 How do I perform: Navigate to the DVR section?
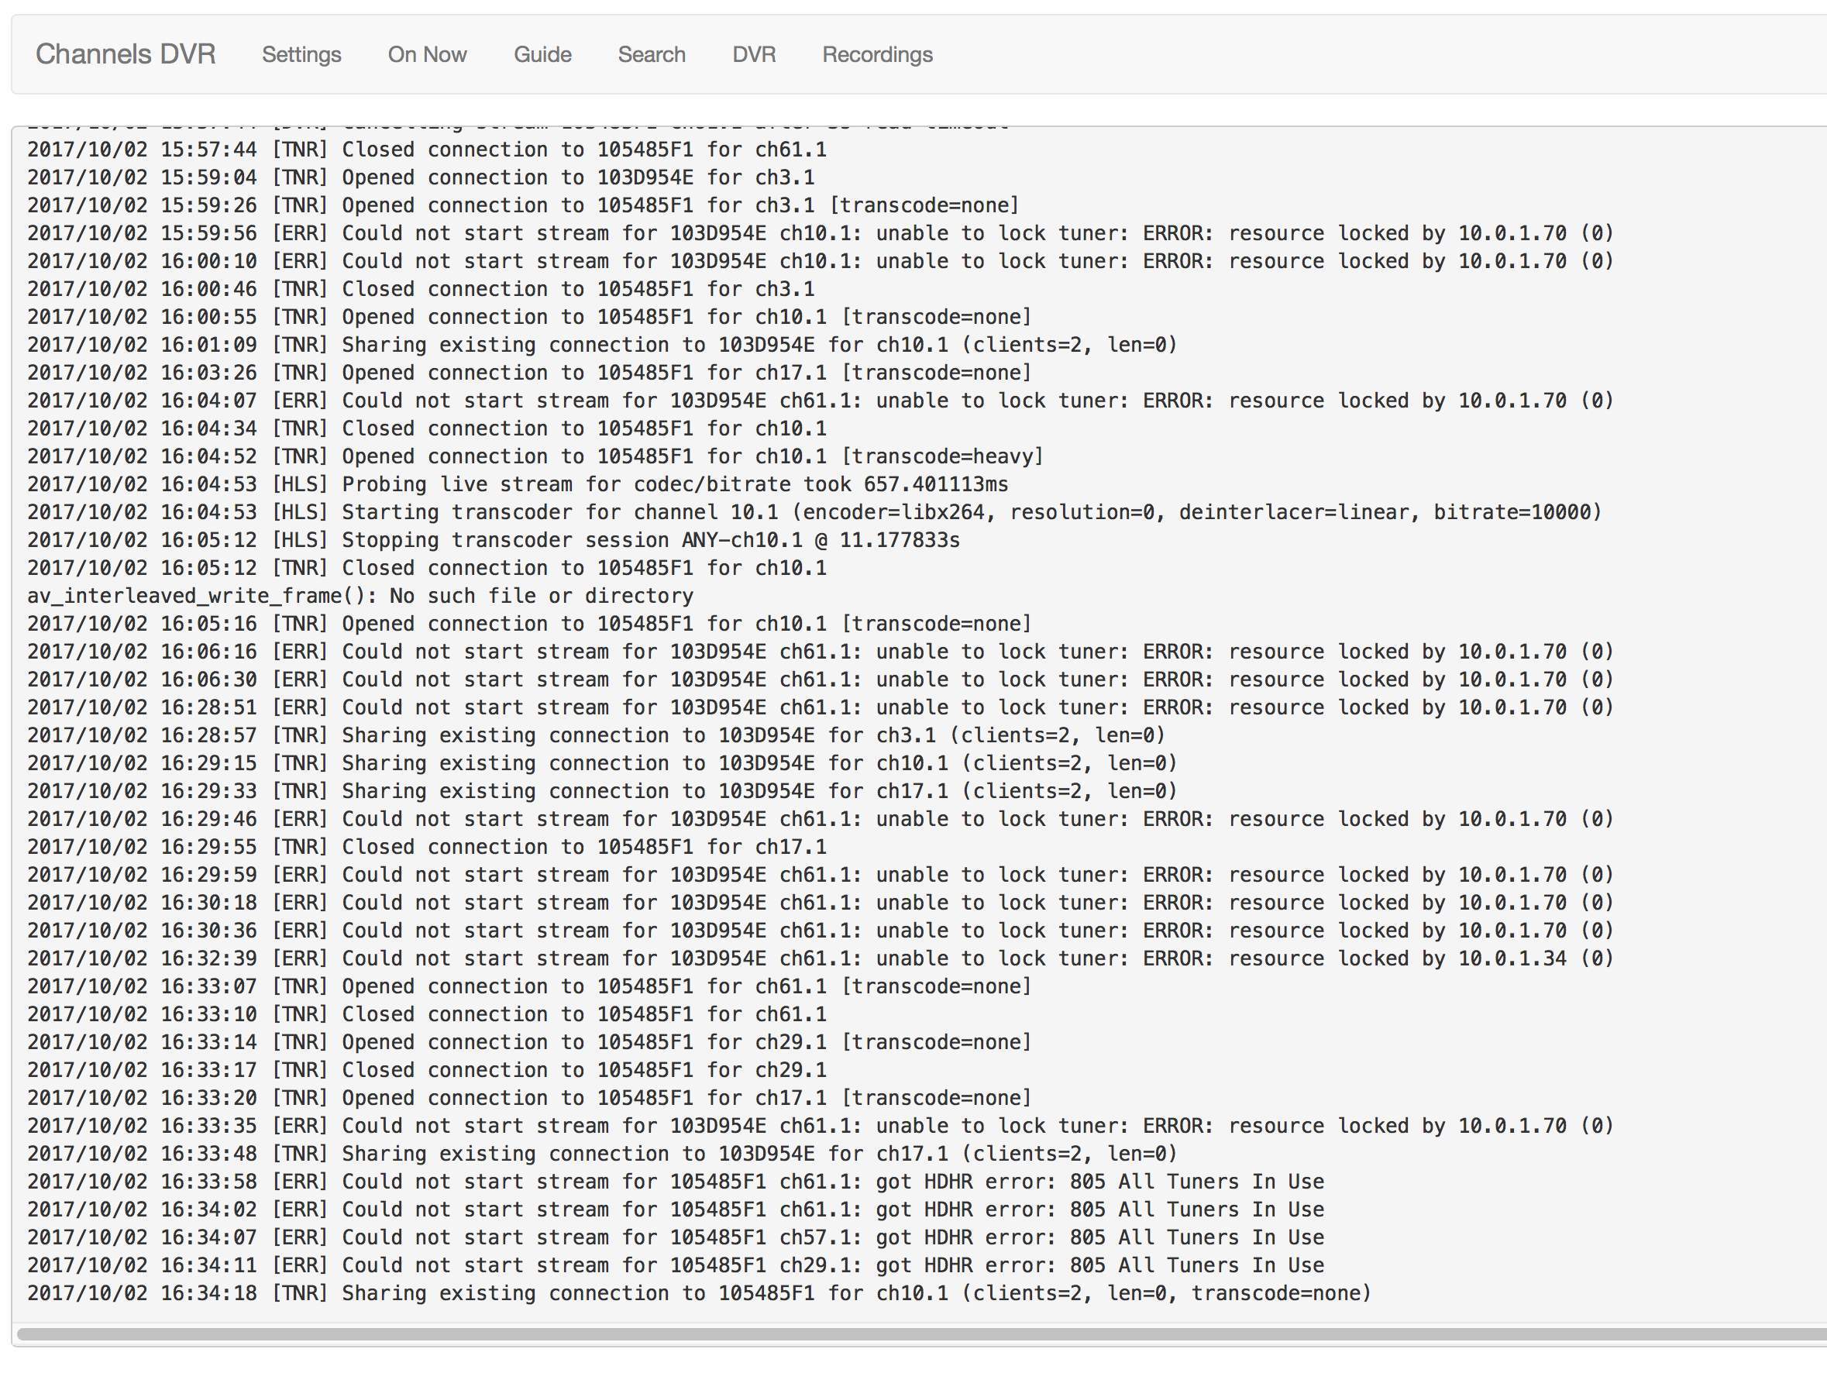tap(753, 54)
